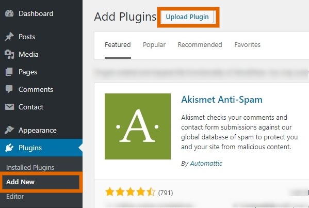Click the Dashboard gauge icon

click(x=9, y=13)
